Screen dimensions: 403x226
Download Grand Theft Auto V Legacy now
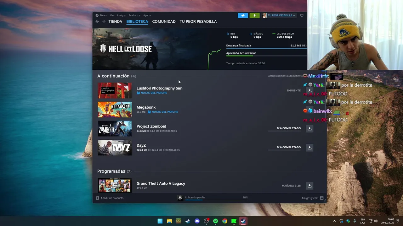[309, 186]
